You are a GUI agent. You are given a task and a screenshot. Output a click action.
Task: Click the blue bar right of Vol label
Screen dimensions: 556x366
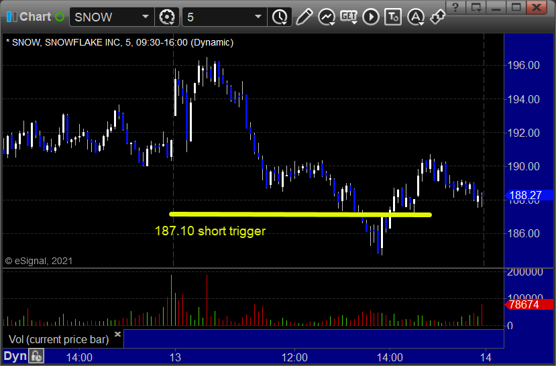point(313,339)
